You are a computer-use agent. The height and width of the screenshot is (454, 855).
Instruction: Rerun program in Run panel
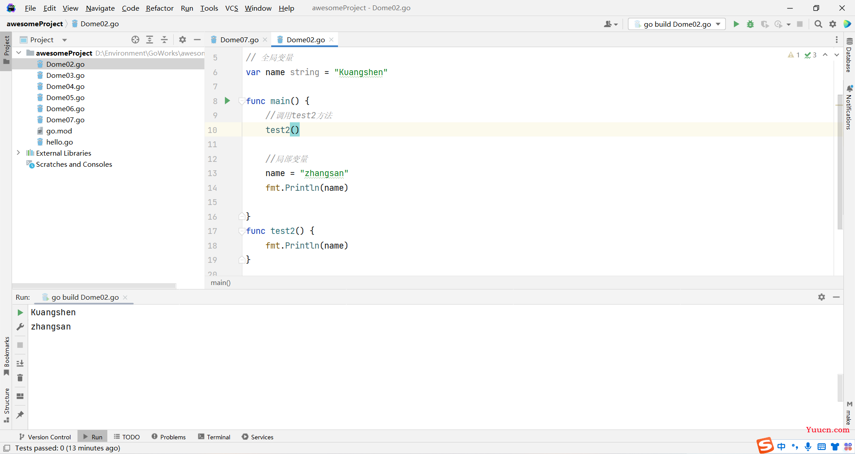(x=20, y=313)
